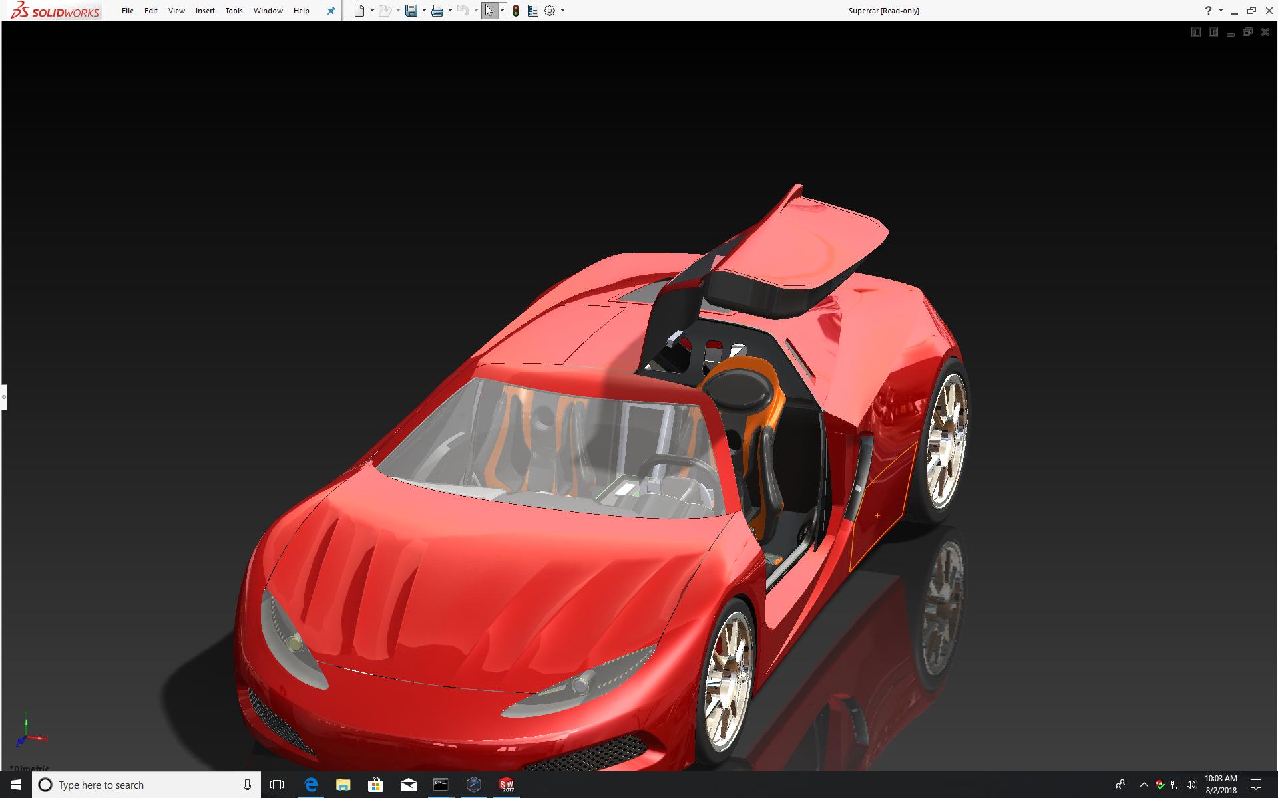Viewport: 1278px width, 798px height.
Task: Open File Properties list icon
Action: 532,11
